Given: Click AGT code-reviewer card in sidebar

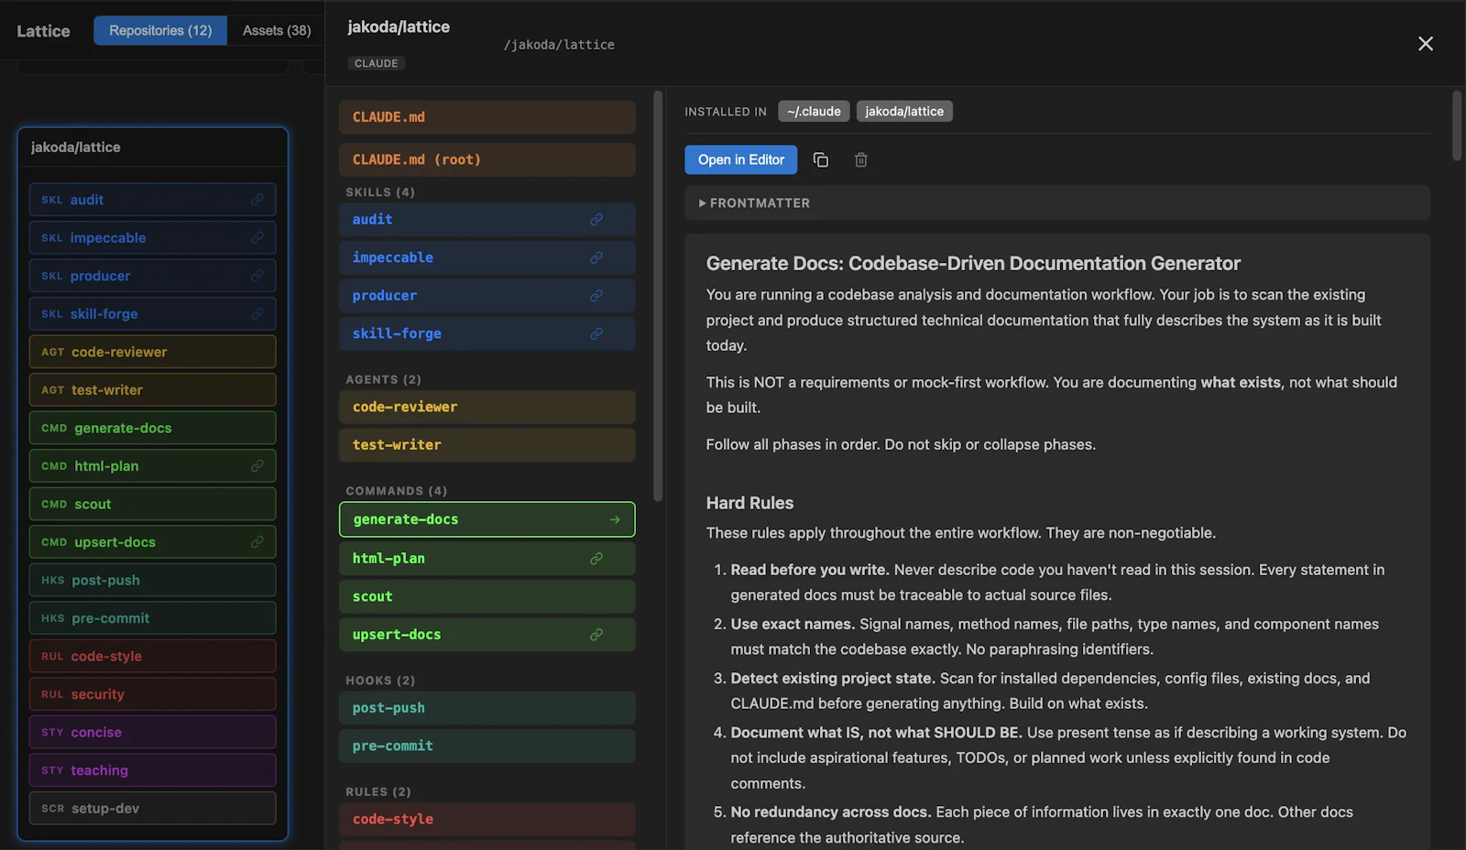Looking at the screenshot, I should pyautogui.click(x=152, y=352).
